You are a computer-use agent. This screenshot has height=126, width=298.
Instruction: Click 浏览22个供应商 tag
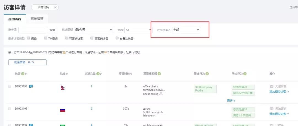(243, 93)
